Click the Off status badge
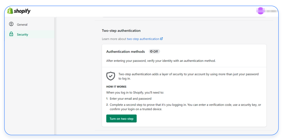The width and height of the screenshot is (282, 140). click(x=154, y=52)
